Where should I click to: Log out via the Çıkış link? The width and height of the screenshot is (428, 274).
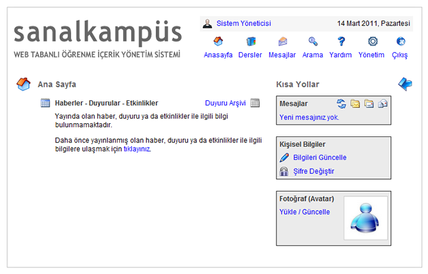click(400, 55)
